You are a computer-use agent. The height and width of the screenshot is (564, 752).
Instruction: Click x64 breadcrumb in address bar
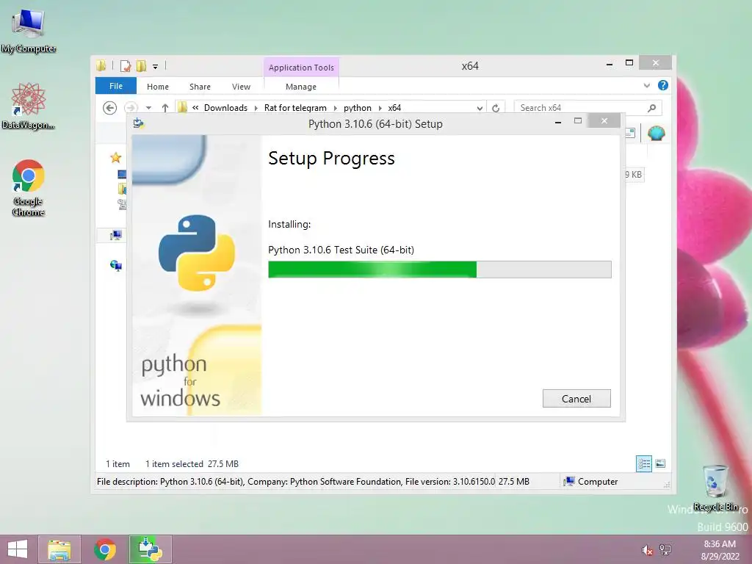[394, 108]
